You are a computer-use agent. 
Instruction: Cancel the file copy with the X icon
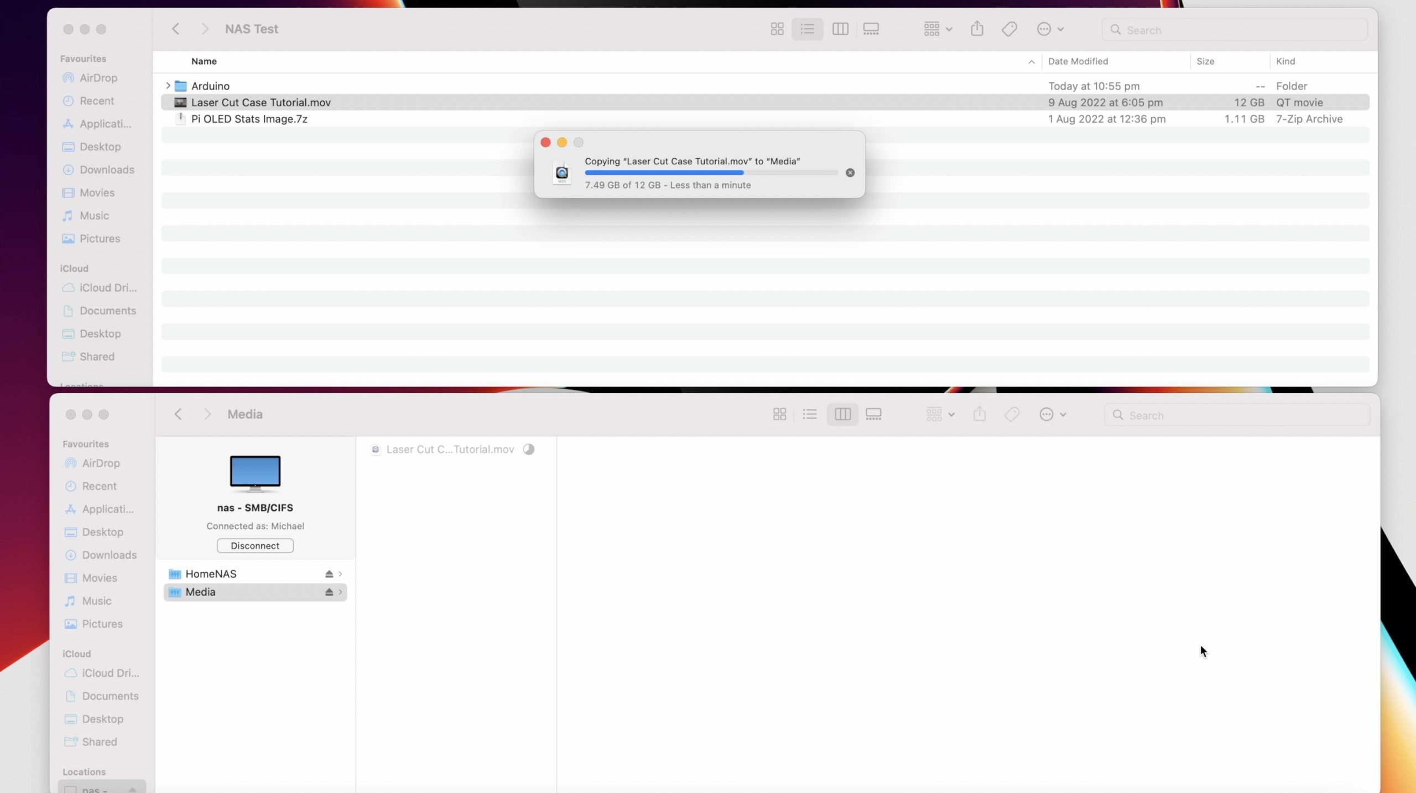850,173
